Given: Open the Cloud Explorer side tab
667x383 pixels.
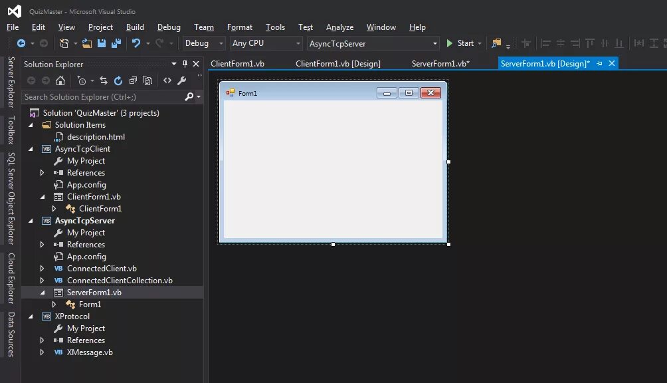Looking at the screenshot, I should click(x=11, y=278).
